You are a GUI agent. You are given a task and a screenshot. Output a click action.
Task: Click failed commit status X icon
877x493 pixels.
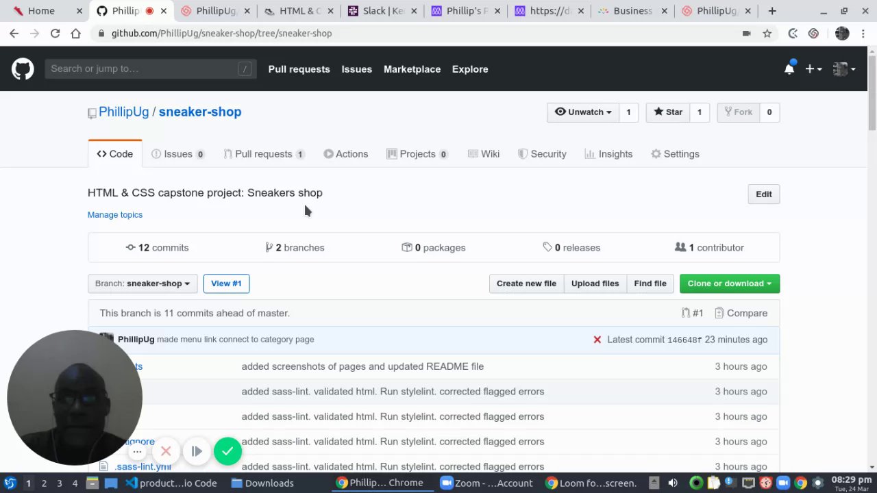tap(597, 340)
